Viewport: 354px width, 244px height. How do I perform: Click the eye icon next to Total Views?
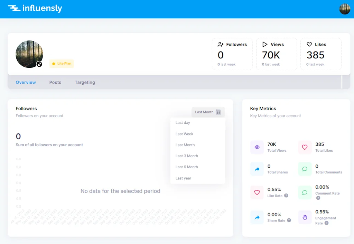[257, 147]
